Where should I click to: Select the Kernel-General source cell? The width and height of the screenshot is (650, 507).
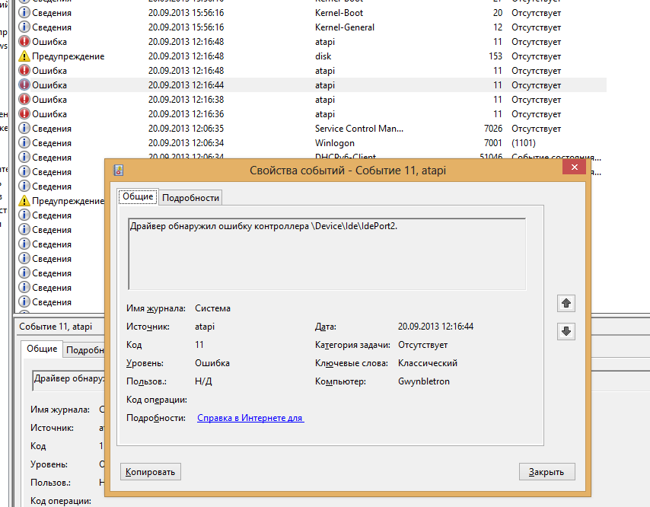click(x=345, y=27)
